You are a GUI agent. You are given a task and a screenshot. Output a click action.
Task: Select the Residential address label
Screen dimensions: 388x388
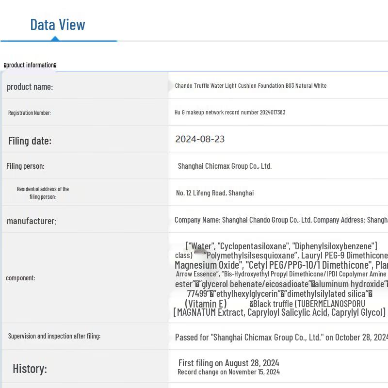pyautogui.click(x=43, y=193)
